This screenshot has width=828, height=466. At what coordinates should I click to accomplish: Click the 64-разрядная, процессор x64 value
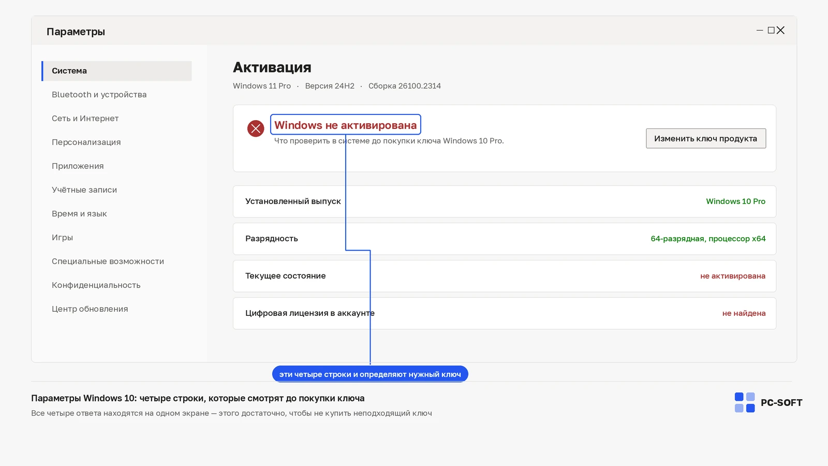(x=708, y=239)
